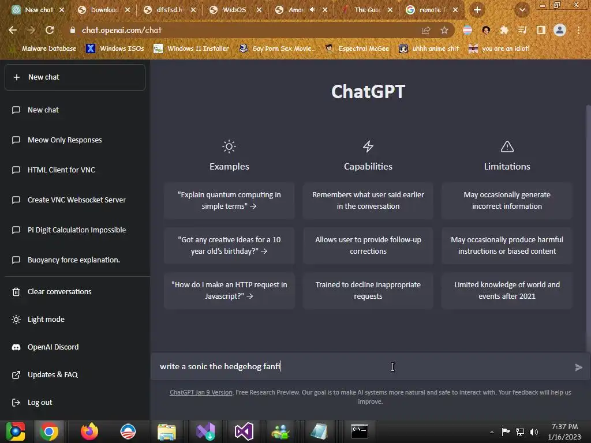Close the Download tab
This screenshot has width=591, height=443.
[x=128, y=10]
